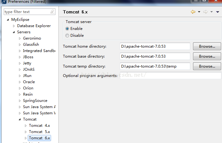Collapse the Tomcat tree node
This screenshot has height=143, width=222.
(x=20, y=119)
